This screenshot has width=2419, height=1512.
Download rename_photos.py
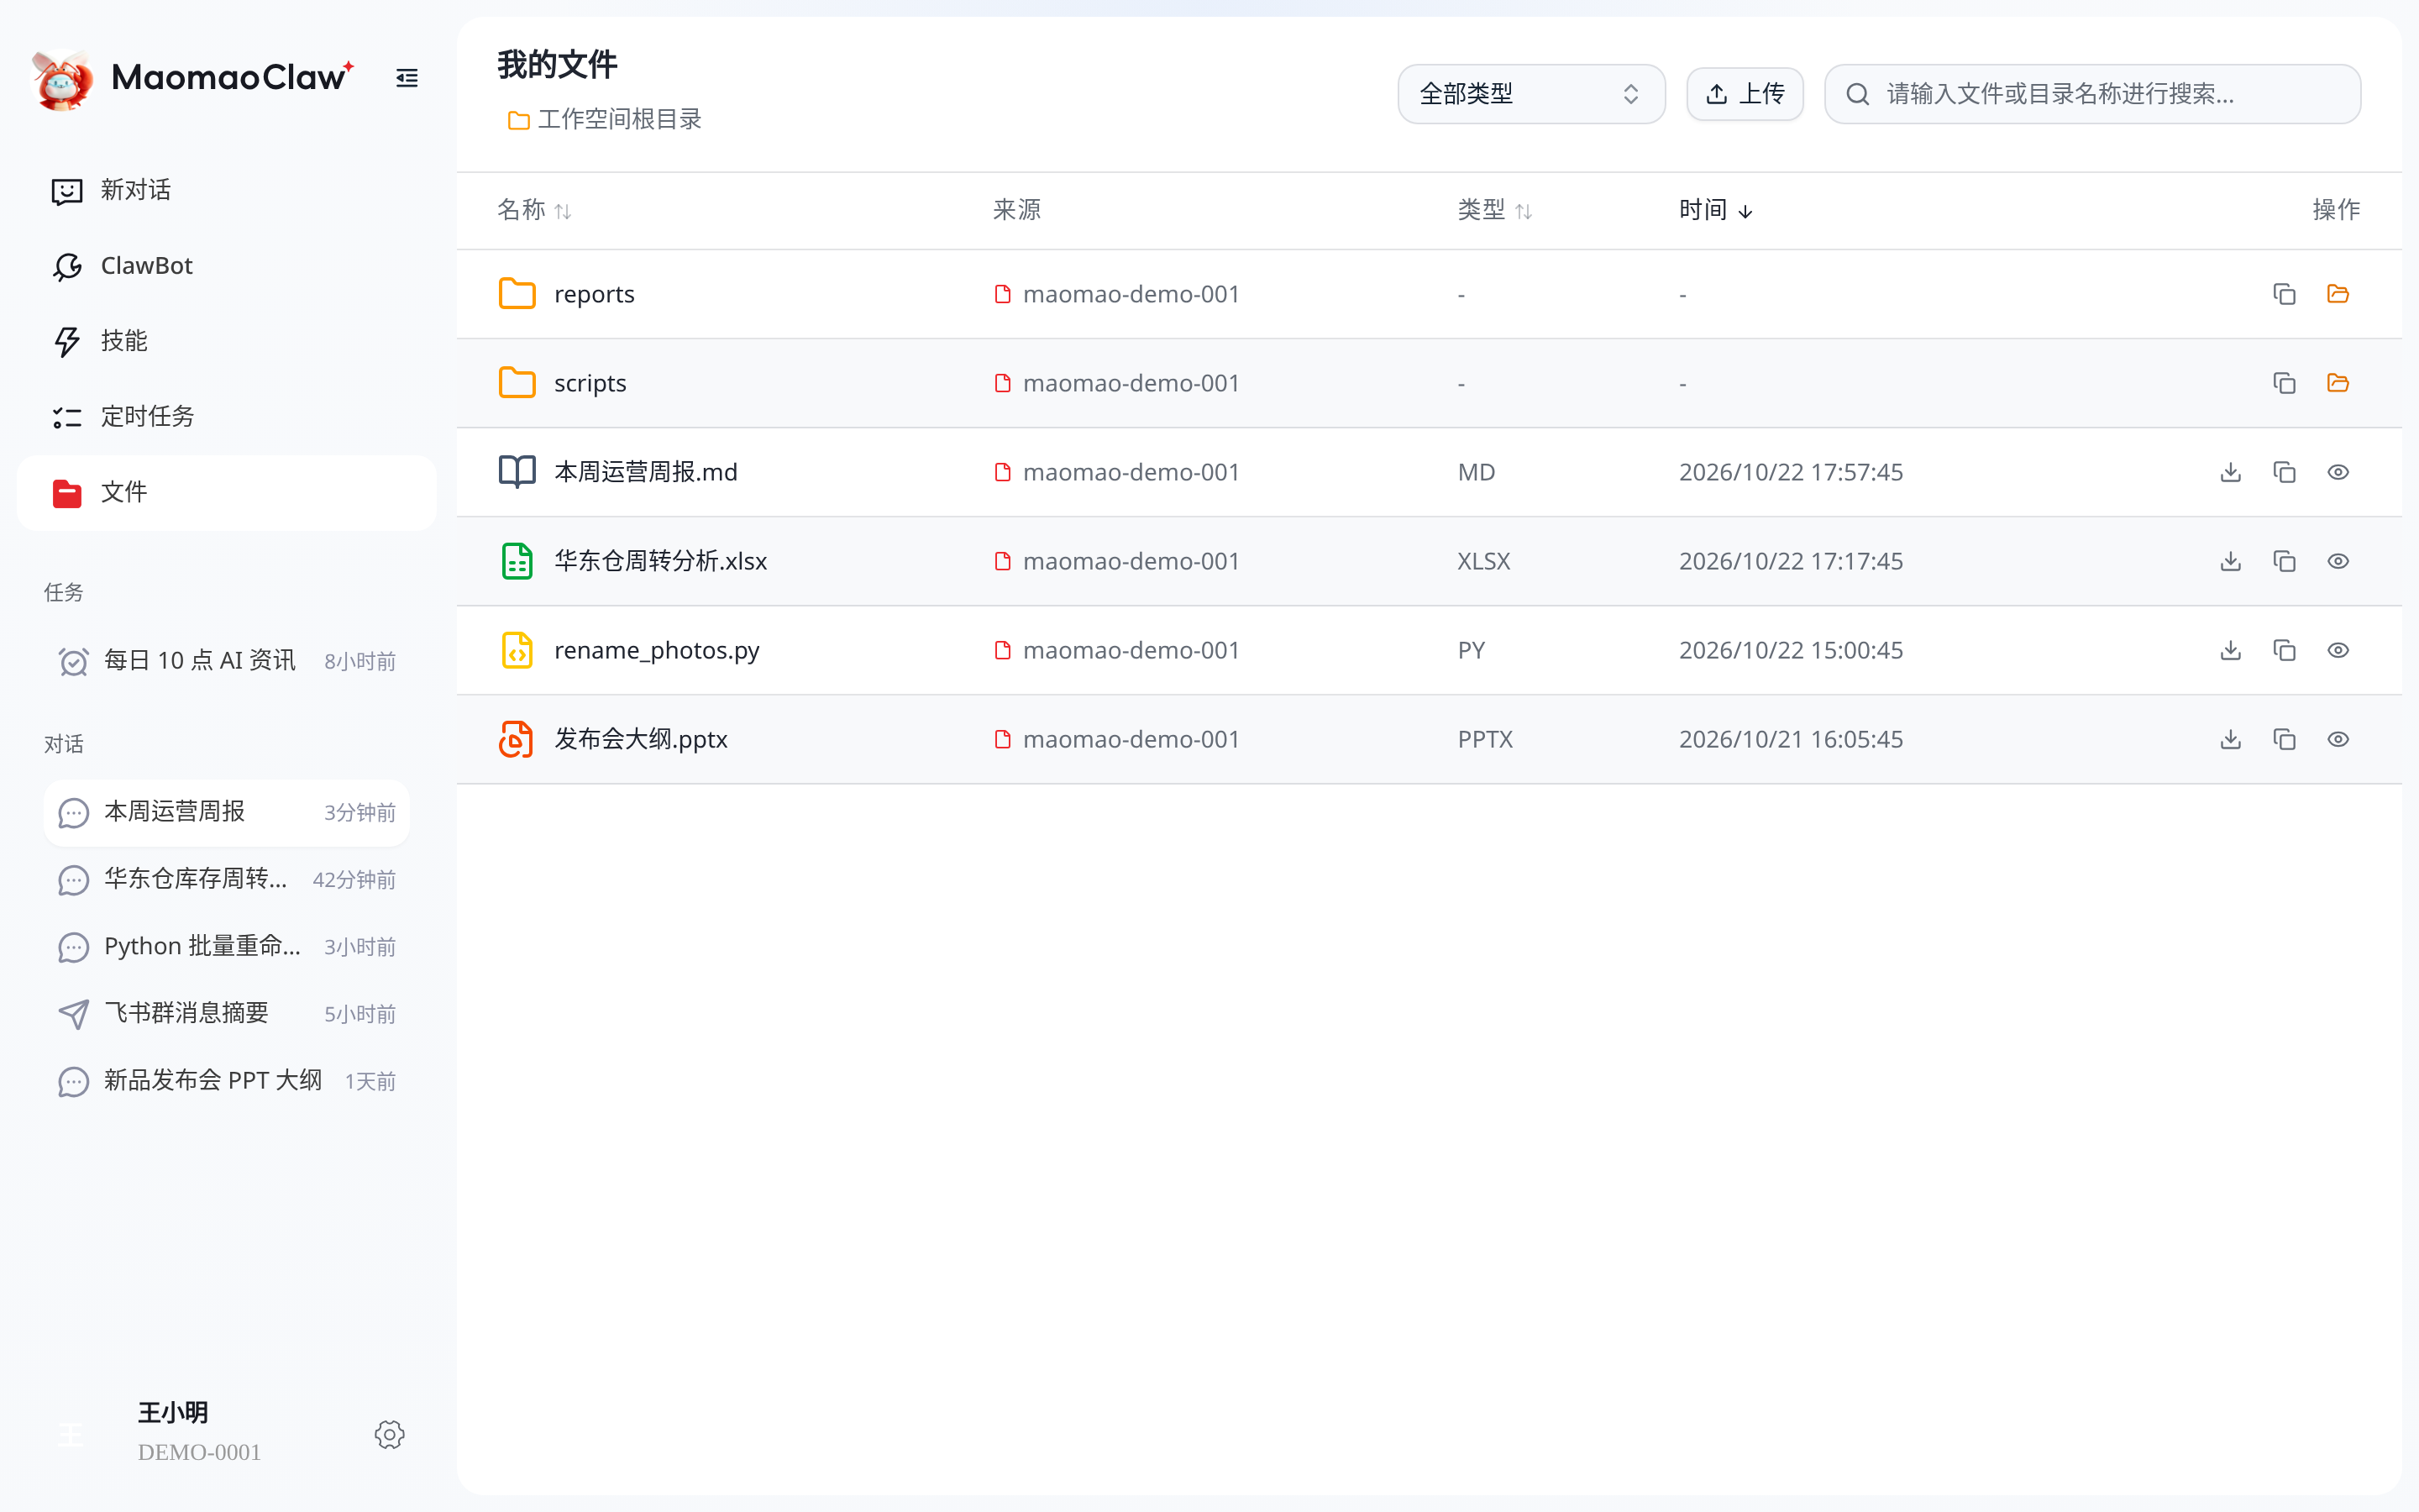click(x=2230, y=650)
